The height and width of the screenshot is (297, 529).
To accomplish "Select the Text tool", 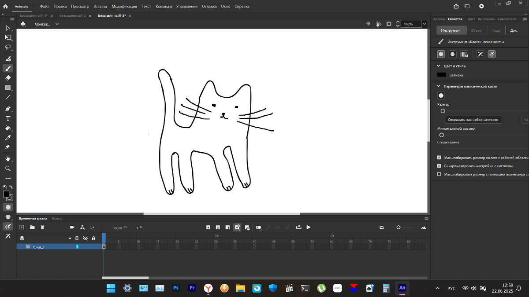I will [8, 119].
